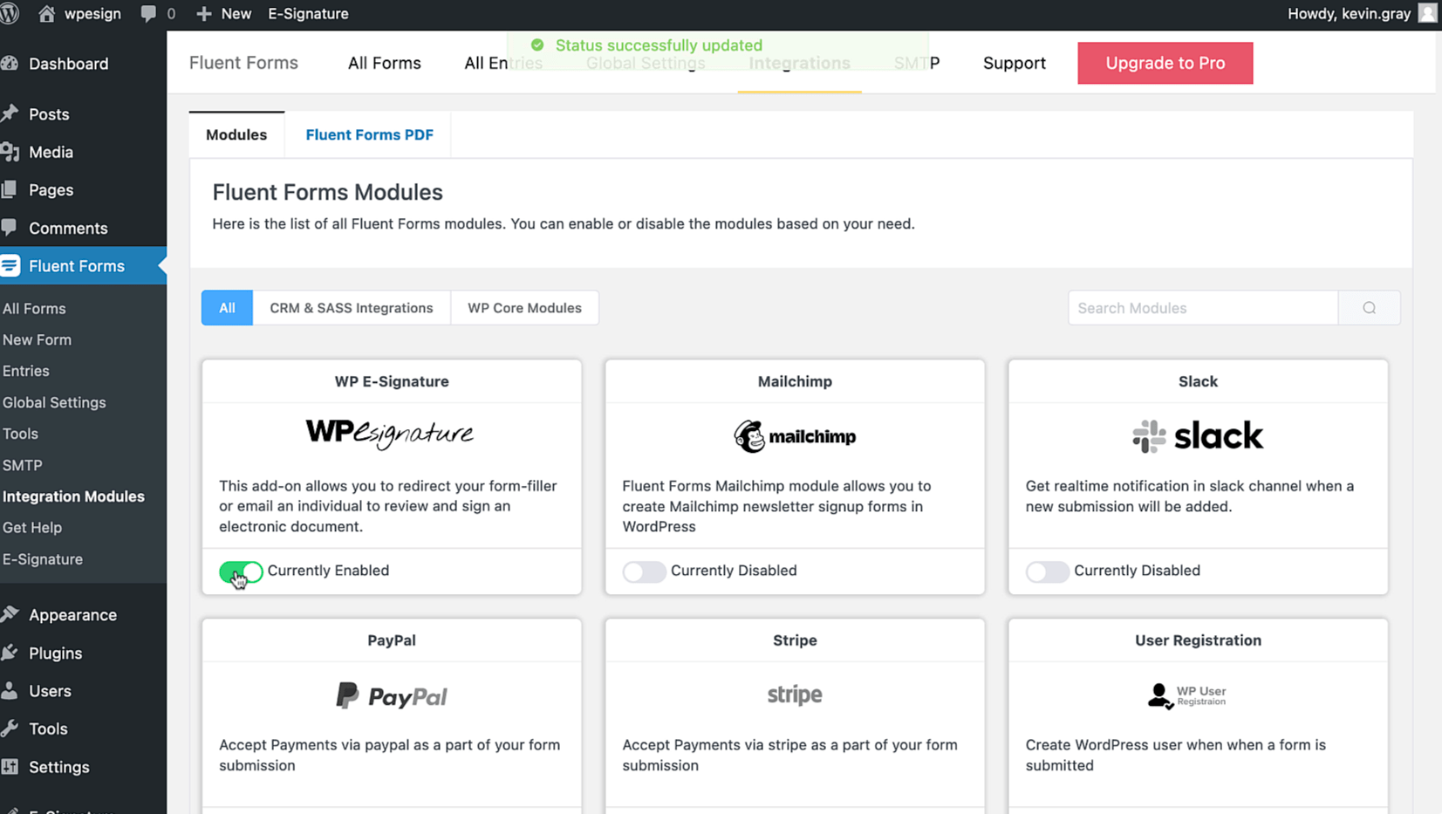Open the New menu in admin bar
Image resolution: width=1442 pixels, height=814 pixels.
(223, 14)
